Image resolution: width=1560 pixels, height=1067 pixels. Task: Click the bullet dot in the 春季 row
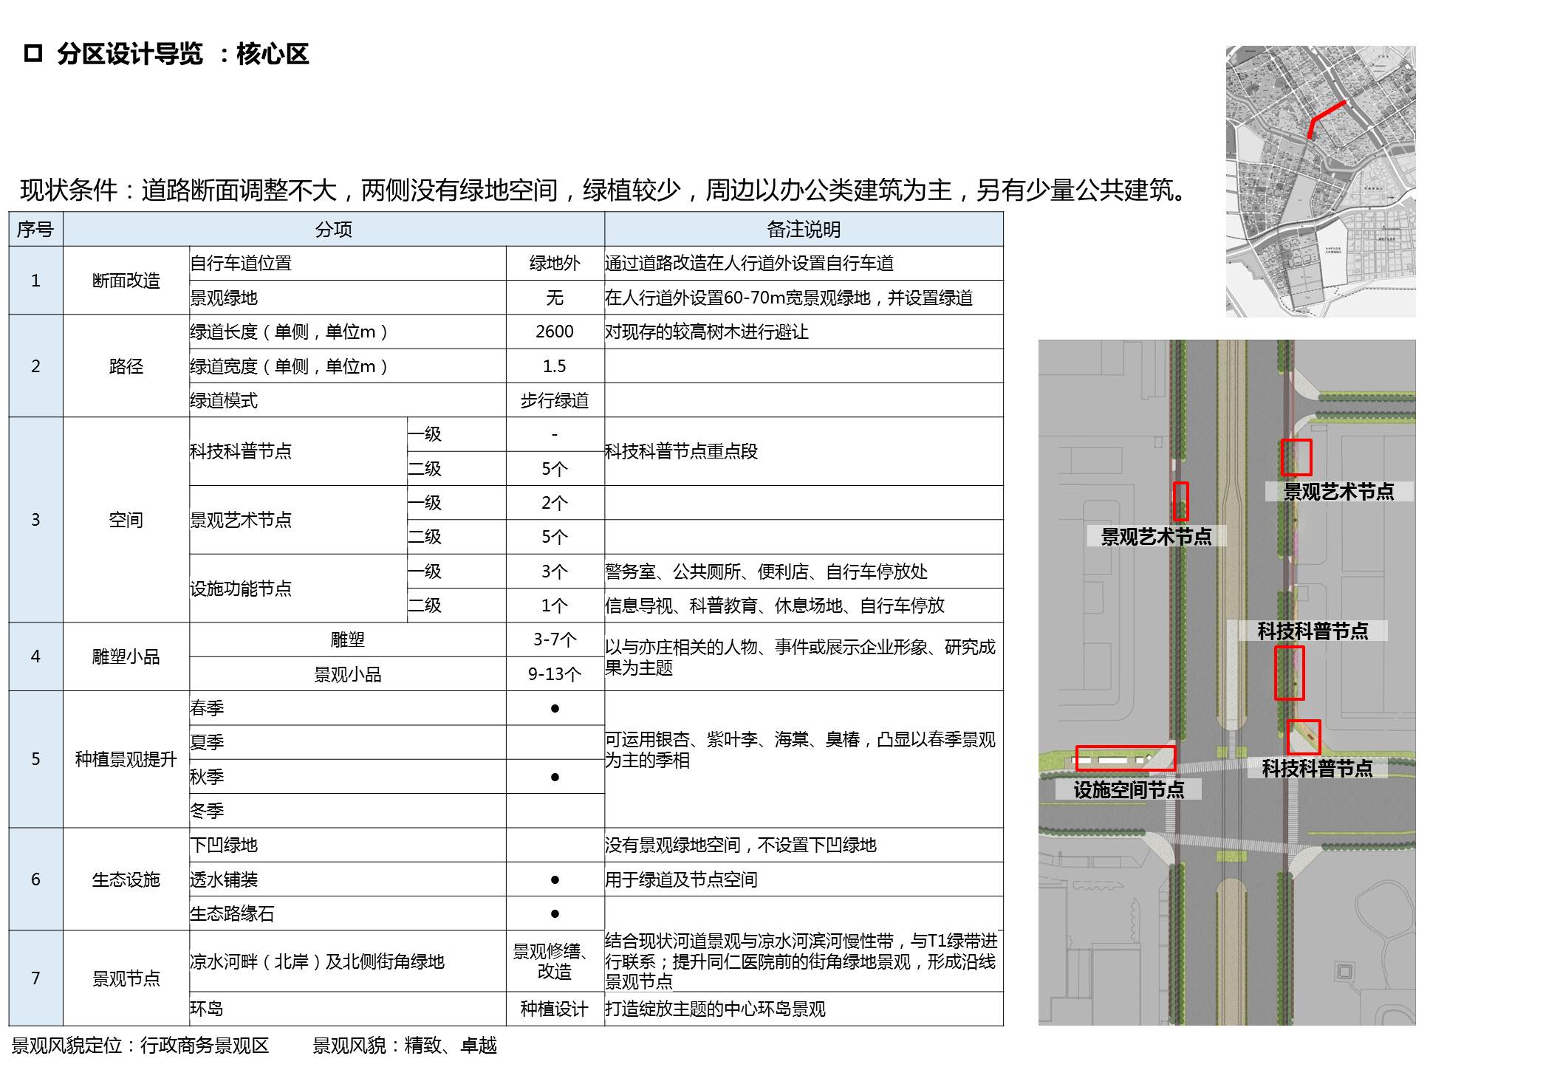click(555, 709)
